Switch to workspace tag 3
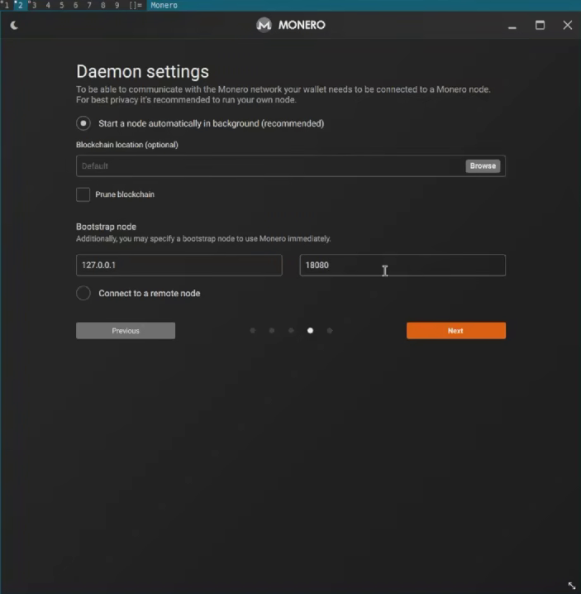The image size is (581, 594). coord(33,5)
